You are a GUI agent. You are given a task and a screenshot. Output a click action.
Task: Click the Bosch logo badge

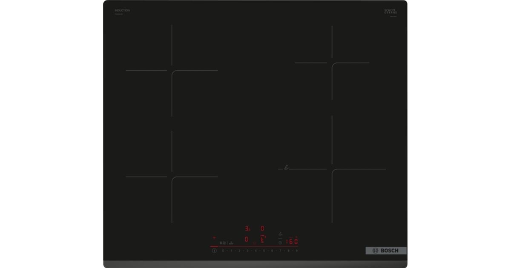pyautogui.click(x=386, y=251)
